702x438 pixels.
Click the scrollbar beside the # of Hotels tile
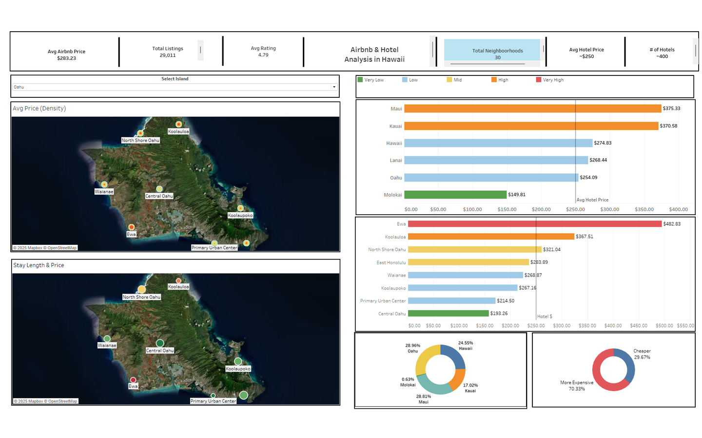[695, 51]
